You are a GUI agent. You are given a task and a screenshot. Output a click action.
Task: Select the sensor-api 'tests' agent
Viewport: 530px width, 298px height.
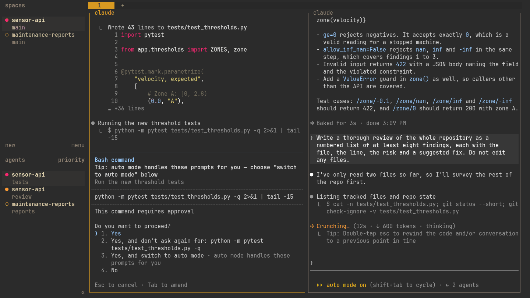point(43,178)
